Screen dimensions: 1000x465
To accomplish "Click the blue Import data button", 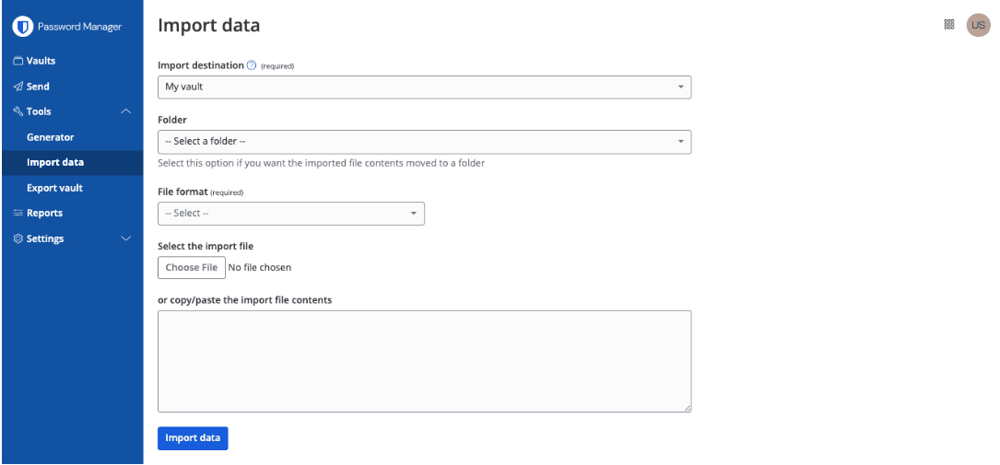I will click(193, 438).
